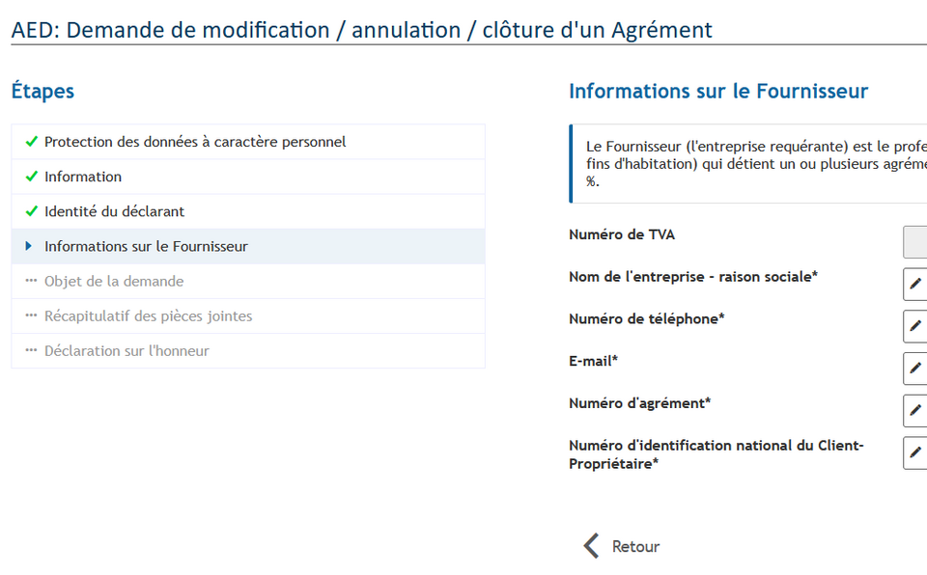
Task: Open the Protection des données à caractère personnel step
Action: coord(248,142)
